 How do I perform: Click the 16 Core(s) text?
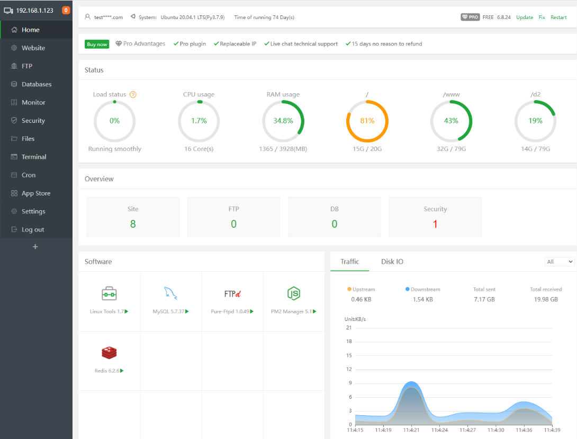click(199, 149)
